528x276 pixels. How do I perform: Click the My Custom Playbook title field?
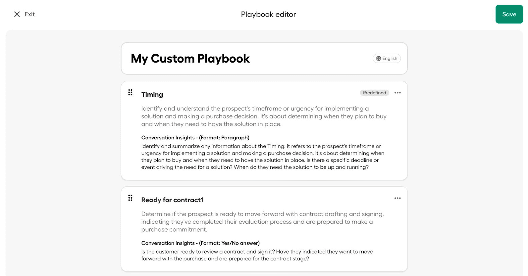click(190, 58)
